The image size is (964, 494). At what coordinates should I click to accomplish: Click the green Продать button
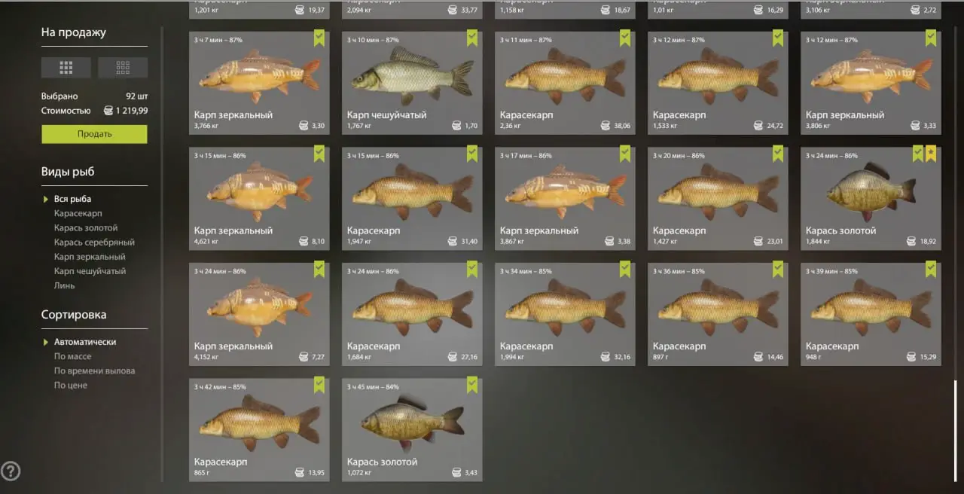[94, 134]
